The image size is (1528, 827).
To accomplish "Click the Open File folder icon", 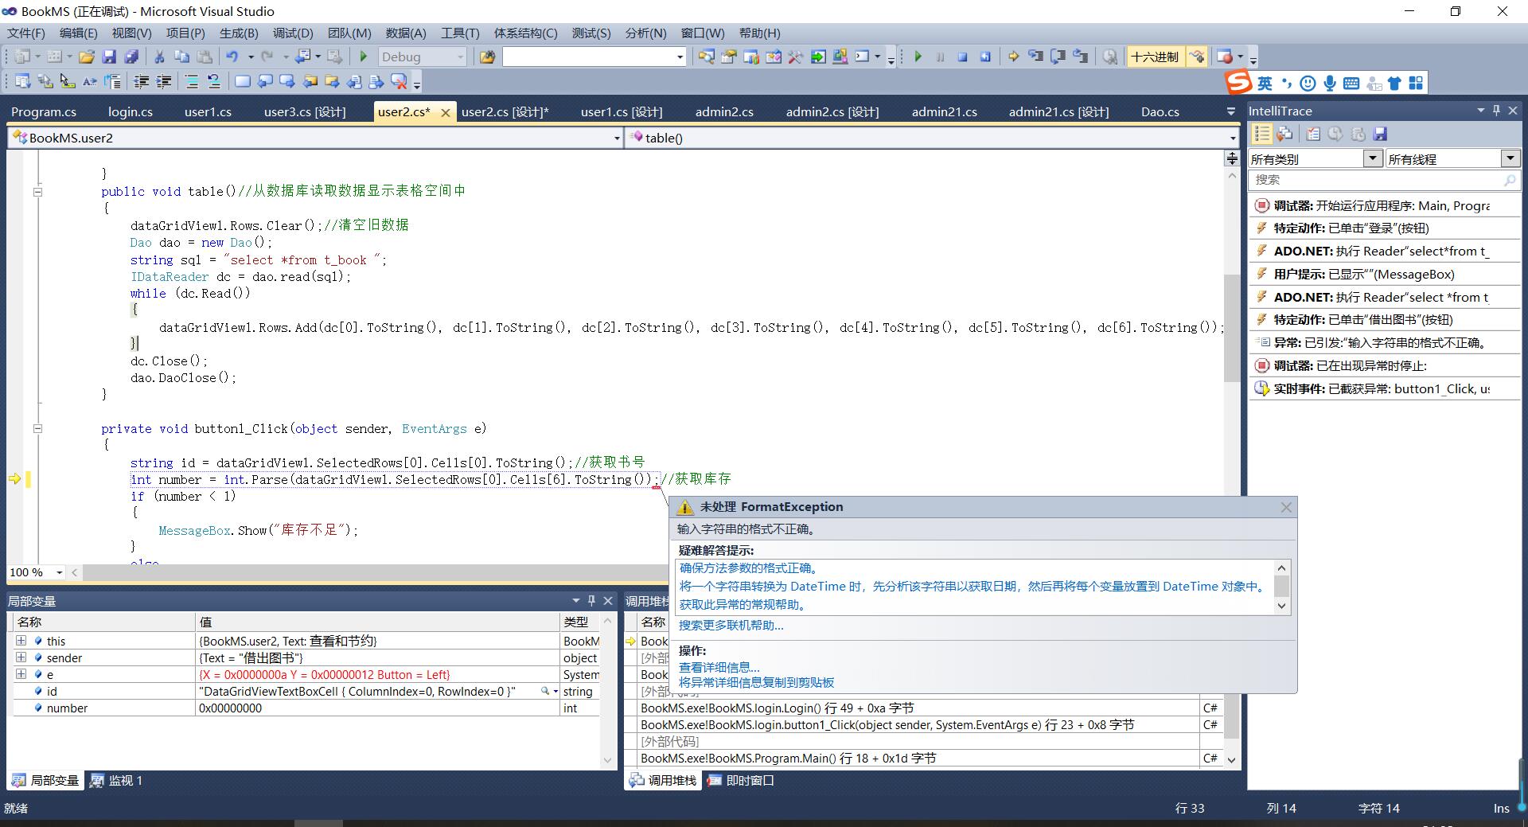I will 87,57.
